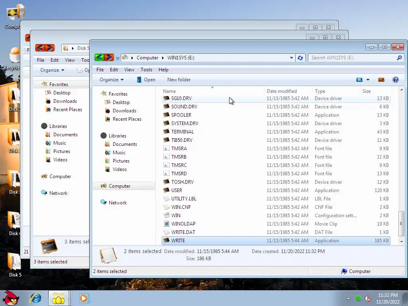Open the recent pages dropdown arrow
408x306 pixels.
(x=118, y=58)
